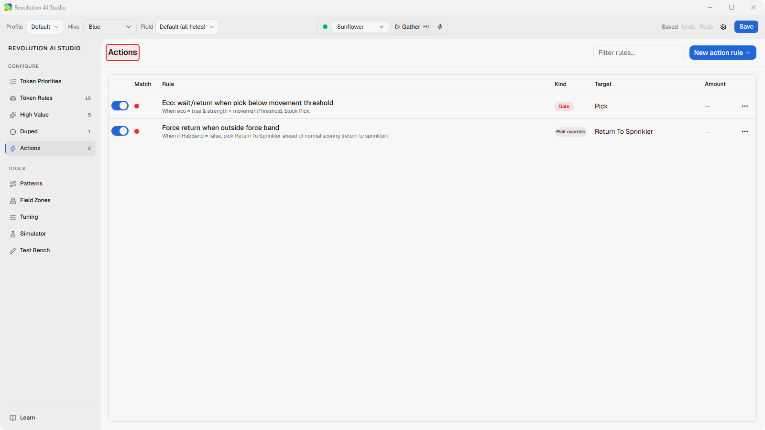Click the Token Priorities list icon

click(13, 82)
